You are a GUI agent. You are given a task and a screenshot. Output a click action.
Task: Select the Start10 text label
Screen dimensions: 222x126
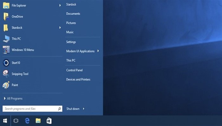click(x=16, y=63)
